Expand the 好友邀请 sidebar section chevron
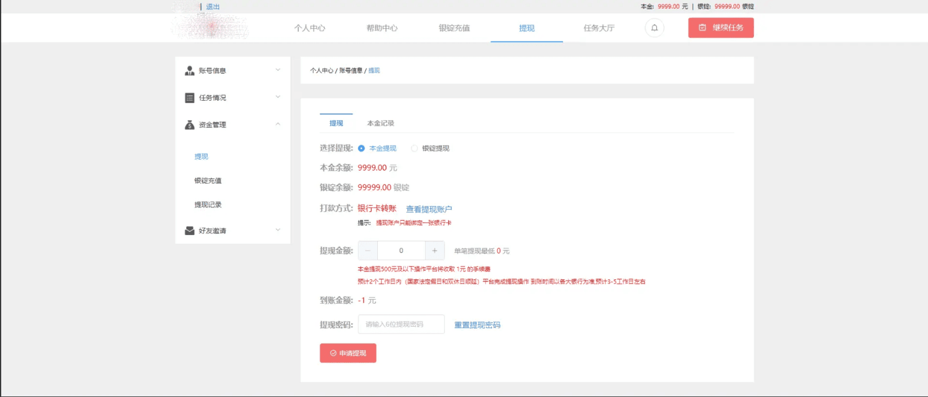This screenshot has width=928, height=397. tap(278, 230)
